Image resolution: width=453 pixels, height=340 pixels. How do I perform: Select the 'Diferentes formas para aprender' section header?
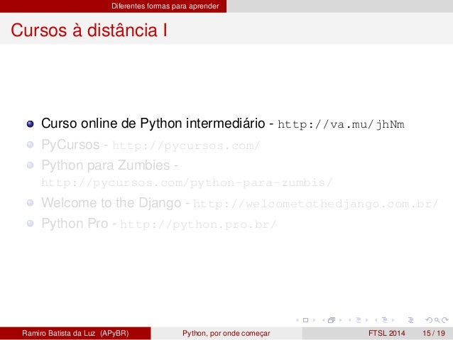pyautogui.click(x=165, y=6)
